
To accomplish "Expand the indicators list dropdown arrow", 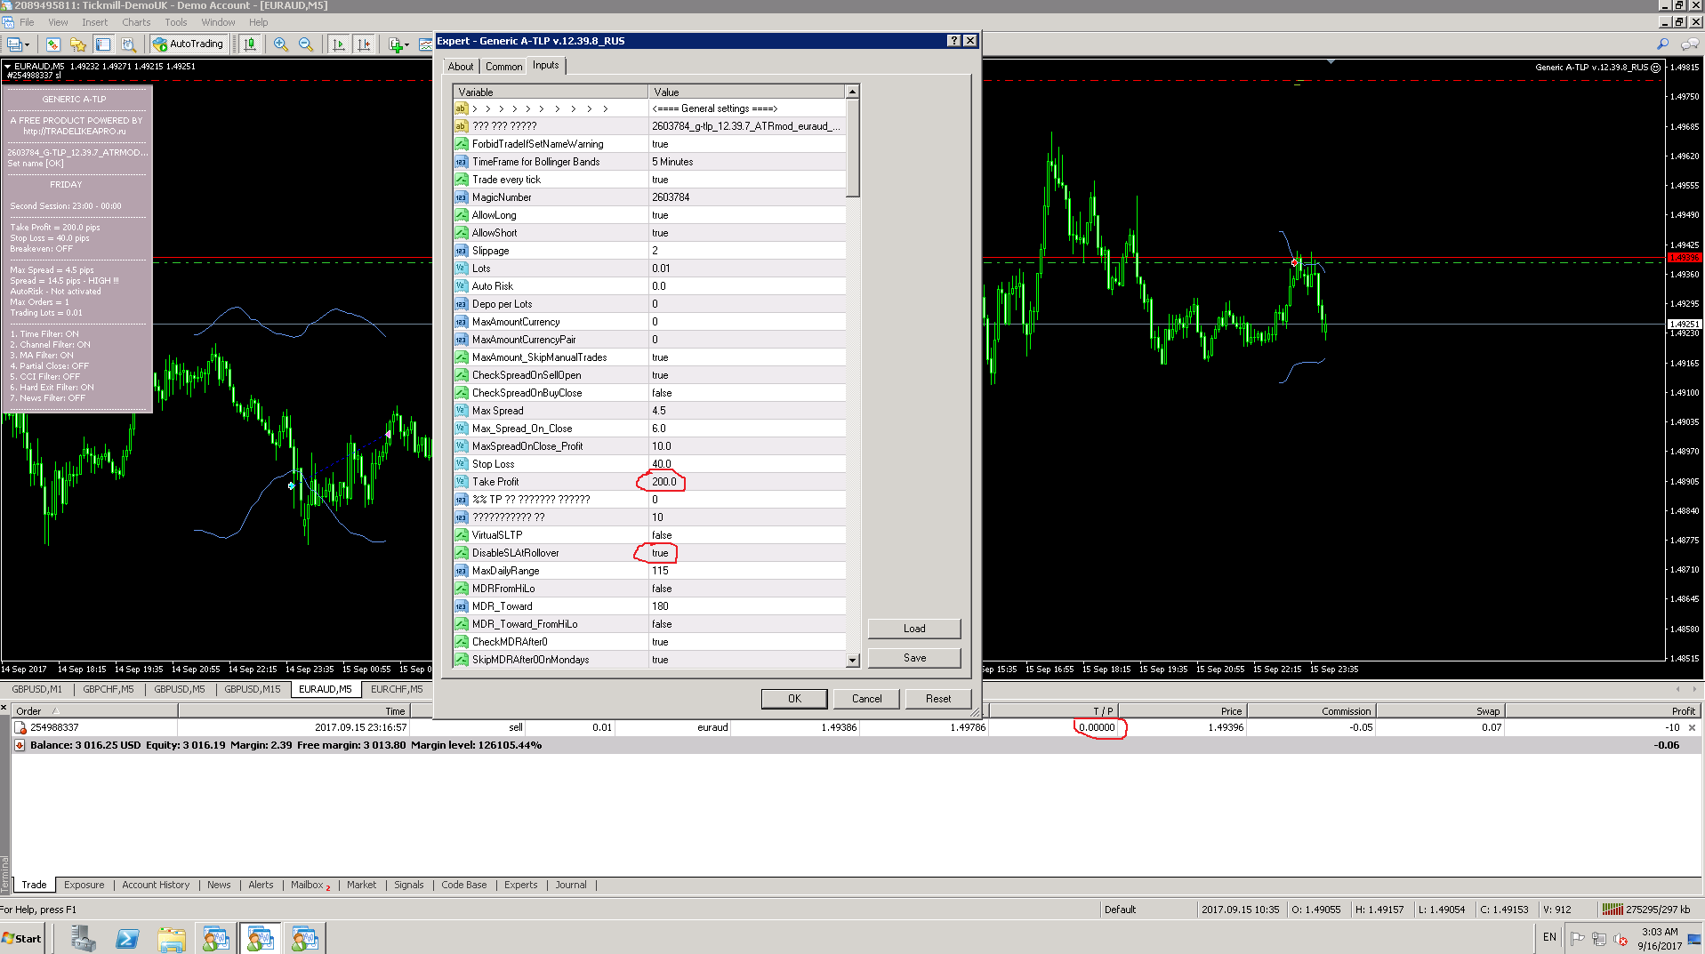I will point(407,44).
